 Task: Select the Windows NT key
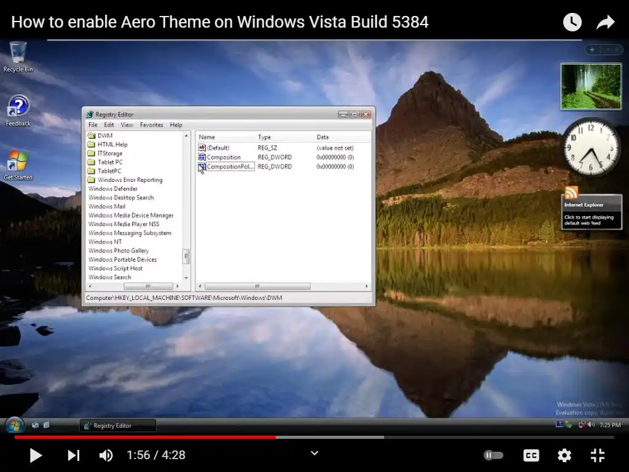coord(105,242)
